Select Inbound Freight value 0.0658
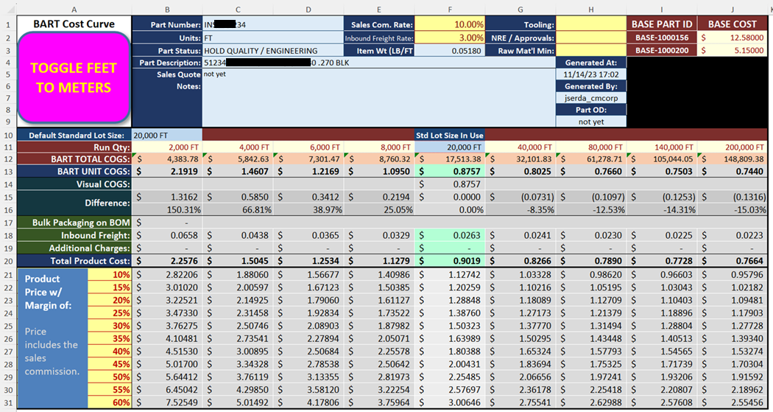The width and height of the screenshot is (773, 412). coord(167,235)
